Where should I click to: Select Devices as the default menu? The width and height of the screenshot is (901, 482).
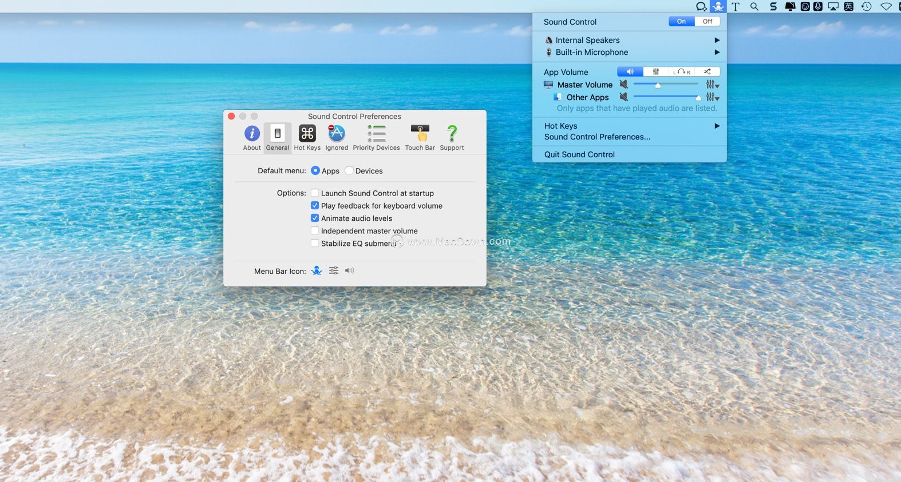point(349,170)
